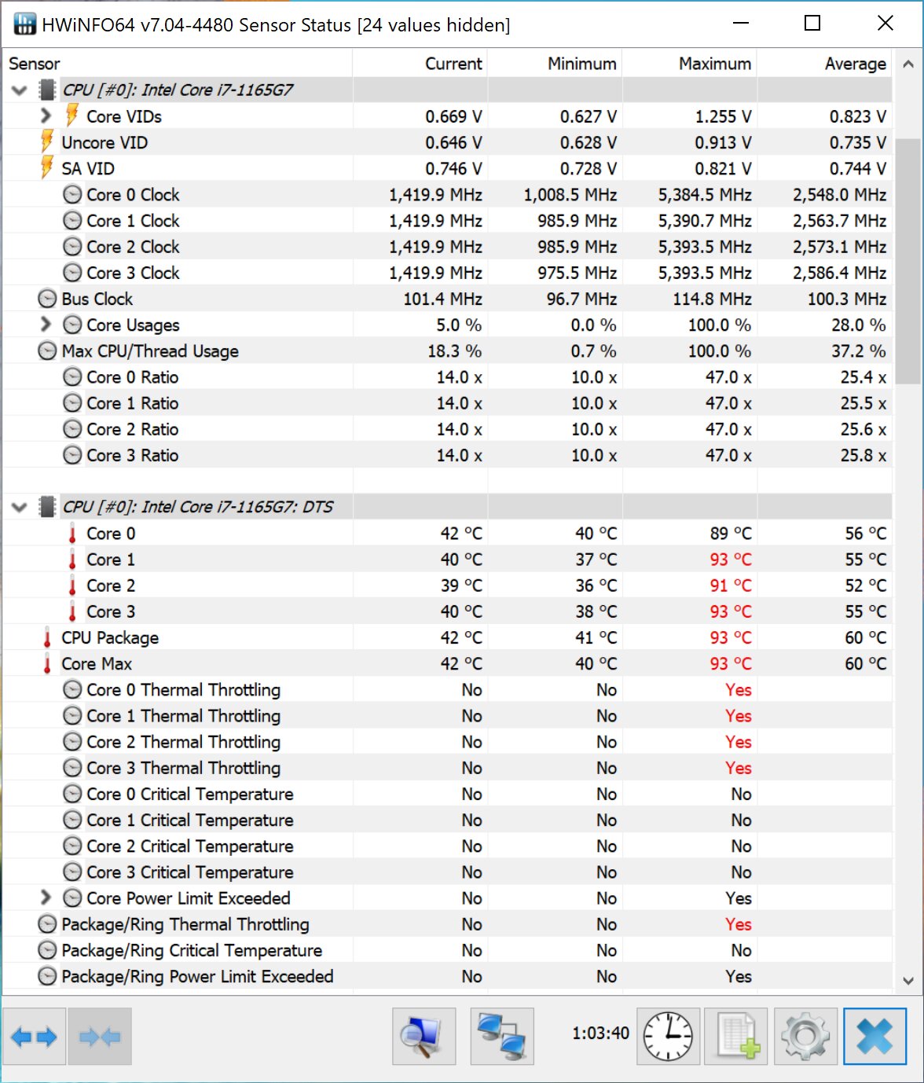The image size is (924, 1083).
Task: Click the expand columns blue arrows button
Action: pos(34,1037)
